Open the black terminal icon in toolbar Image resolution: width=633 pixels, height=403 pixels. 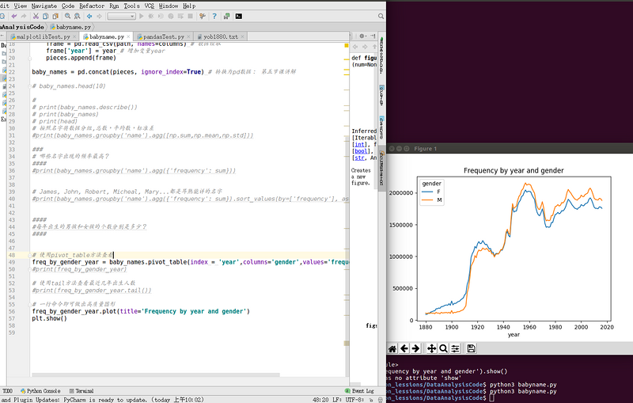tap(239, 16)
